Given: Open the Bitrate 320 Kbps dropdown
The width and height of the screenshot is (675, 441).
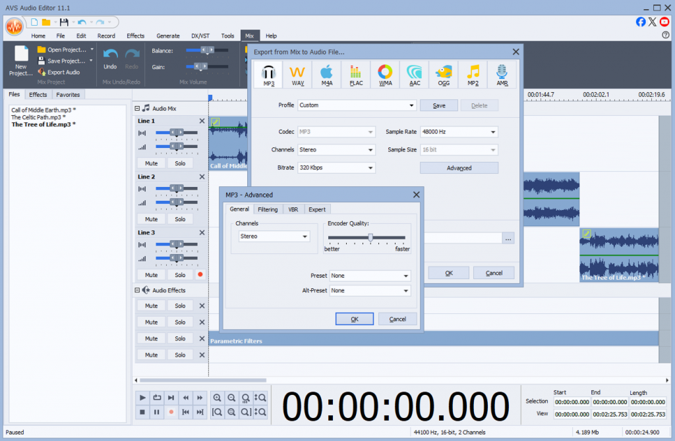Looking at the screenshot, I should point(336,168).
